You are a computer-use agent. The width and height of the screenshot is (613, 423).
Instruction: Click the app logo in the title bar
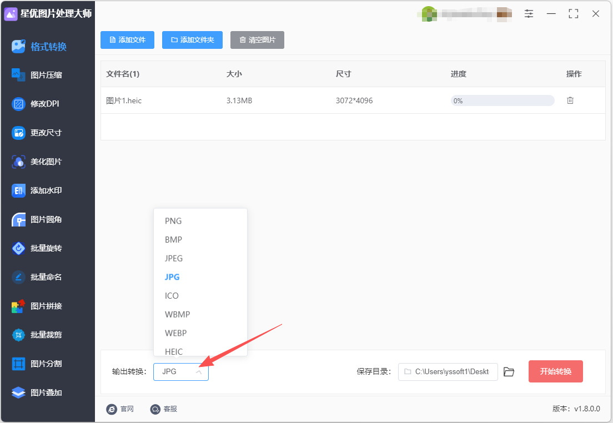[11, 14]
